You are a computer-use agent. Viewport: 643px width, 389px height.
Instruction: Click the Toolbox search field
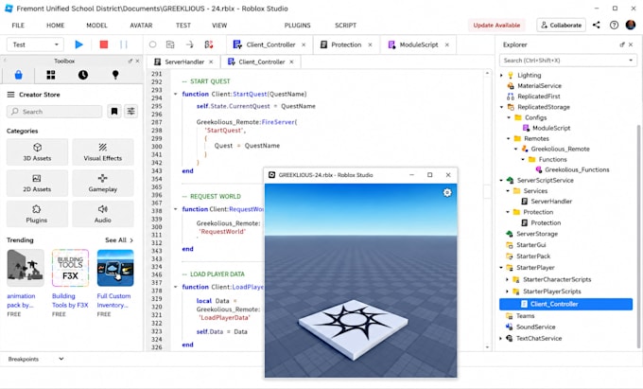tap(54, 111)
